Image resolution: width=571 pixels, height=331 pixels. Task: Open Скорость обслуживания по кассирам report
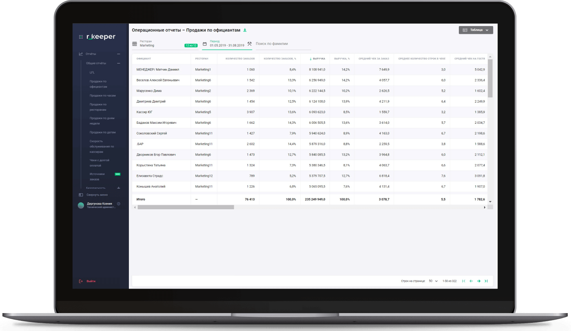(x=102, y=147)
